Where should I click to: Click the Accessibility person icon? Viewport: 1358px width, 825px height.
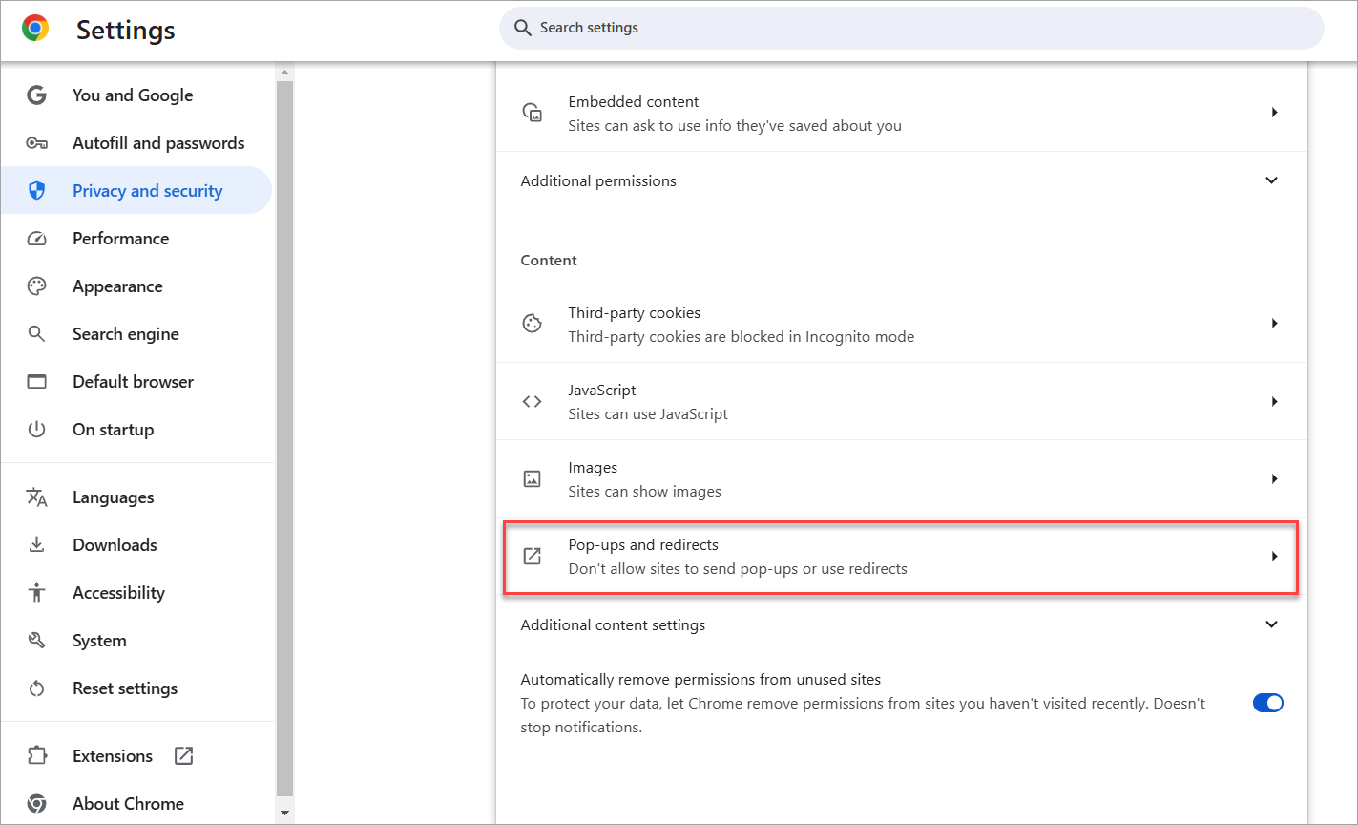click(36, 593)
